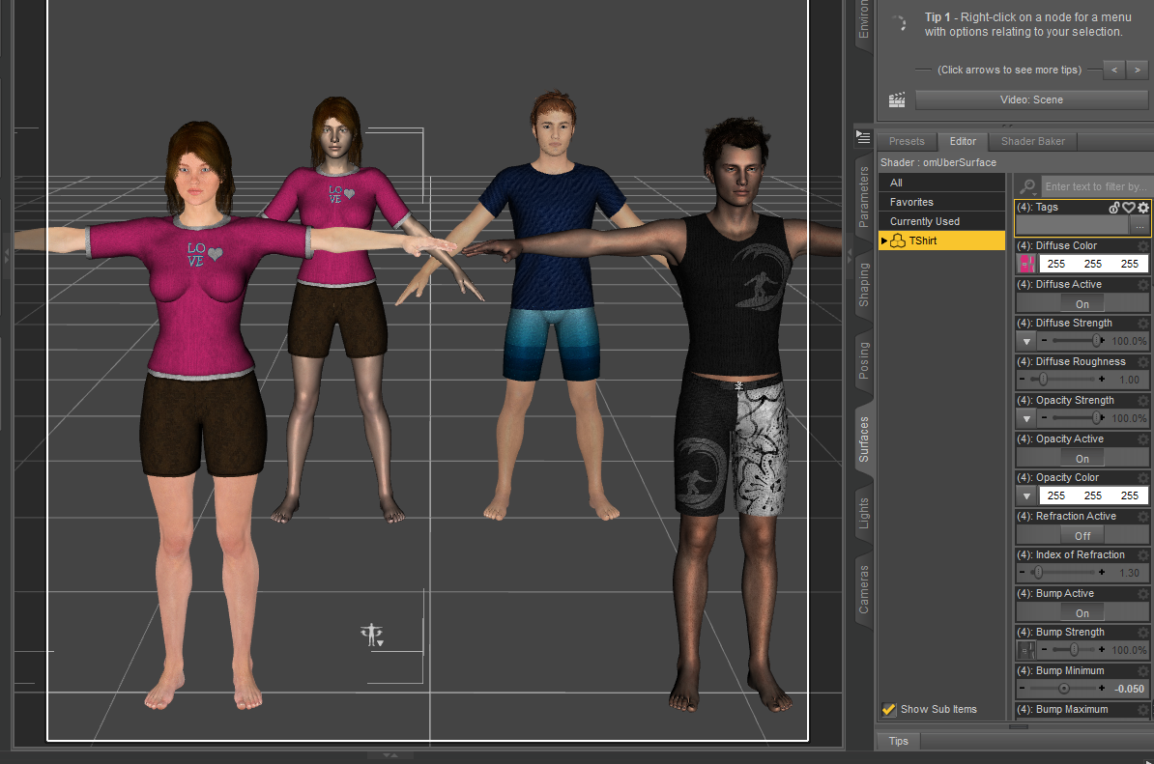The image size is (1154, 764).
Task: Open the Opacity Color map dropdown arrow
Action: [x=1024, y=495]
